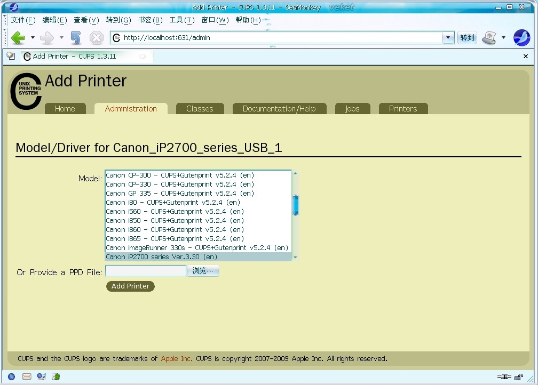Click the print toolbar icon
This screenshot has width=538, height=385.
[489, 37]
